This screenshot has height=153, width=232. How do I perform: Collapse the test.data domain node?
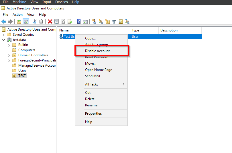coord(4,40)
